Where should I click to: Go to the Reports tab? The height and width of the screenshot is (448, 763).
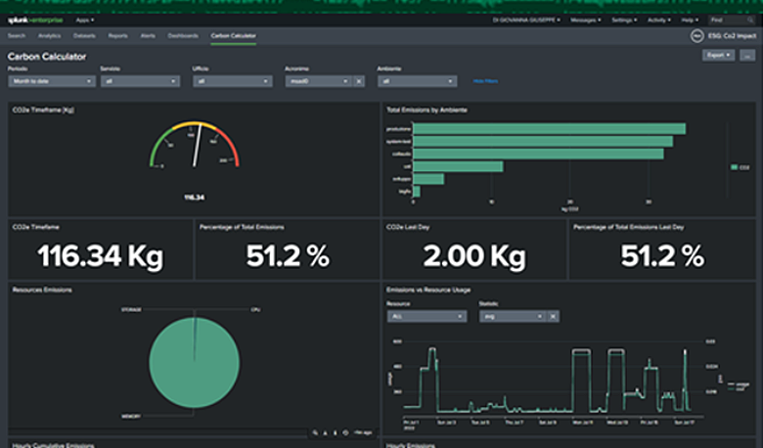pos(117,35)
